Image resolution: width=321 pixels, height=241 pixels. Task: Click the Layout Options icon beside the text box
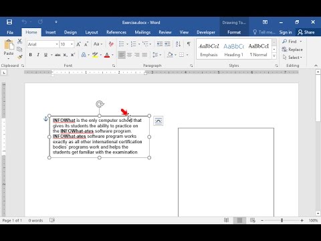158,121
